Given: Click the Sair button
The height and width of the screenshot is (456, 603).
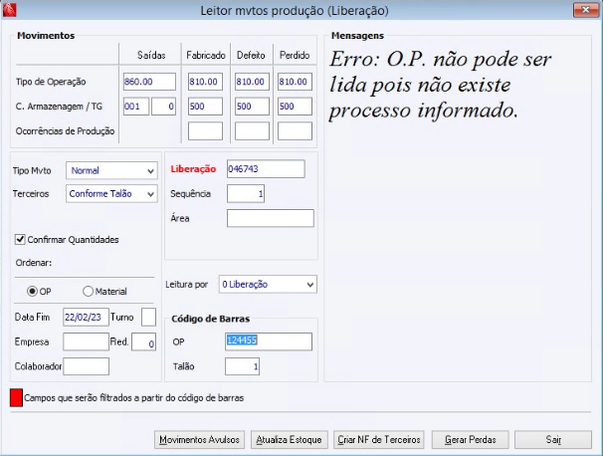Looking at the screenshot, I should click(553, 439).
